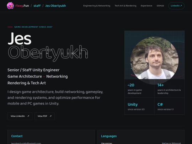Jump to the Experience section
The height and width of the screenshot is (144, 192).
(x=146, y=6)
